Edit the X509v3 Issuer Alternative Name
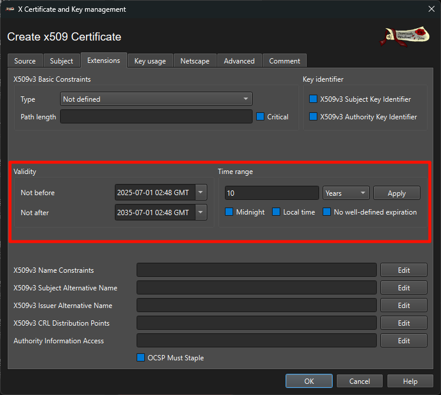Screen dimensions: 441x395 (x=403, y=305)
